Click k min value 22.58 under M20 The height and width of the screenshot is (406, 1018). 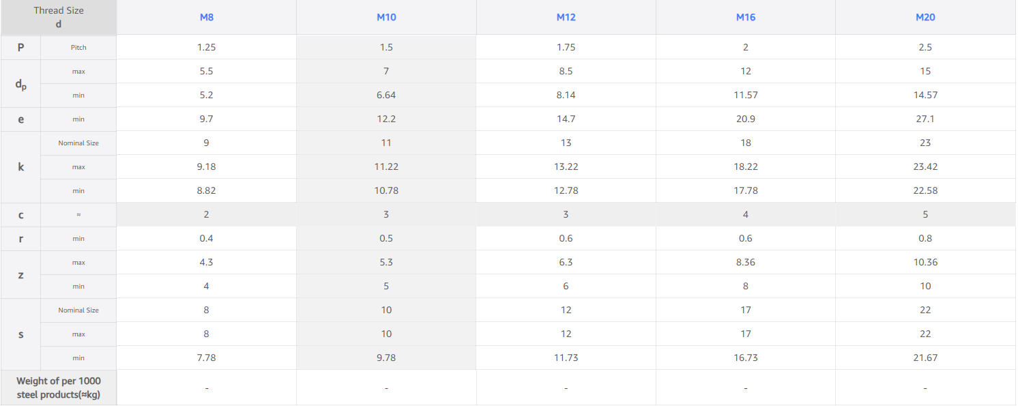[x=925, y=190]
